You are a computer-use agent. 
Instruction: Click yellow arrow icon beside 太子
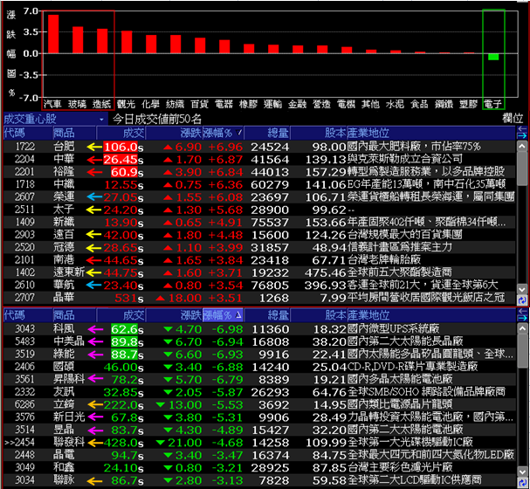(93, 210)
